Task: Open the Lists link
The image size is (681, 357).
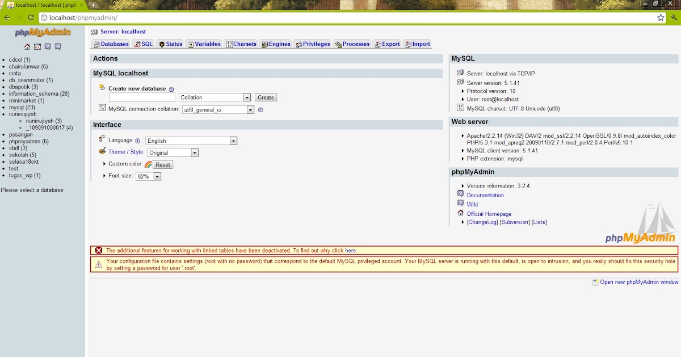Action: coord(539,222)
